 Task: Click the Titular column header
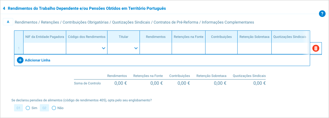(x=124, y=37)
